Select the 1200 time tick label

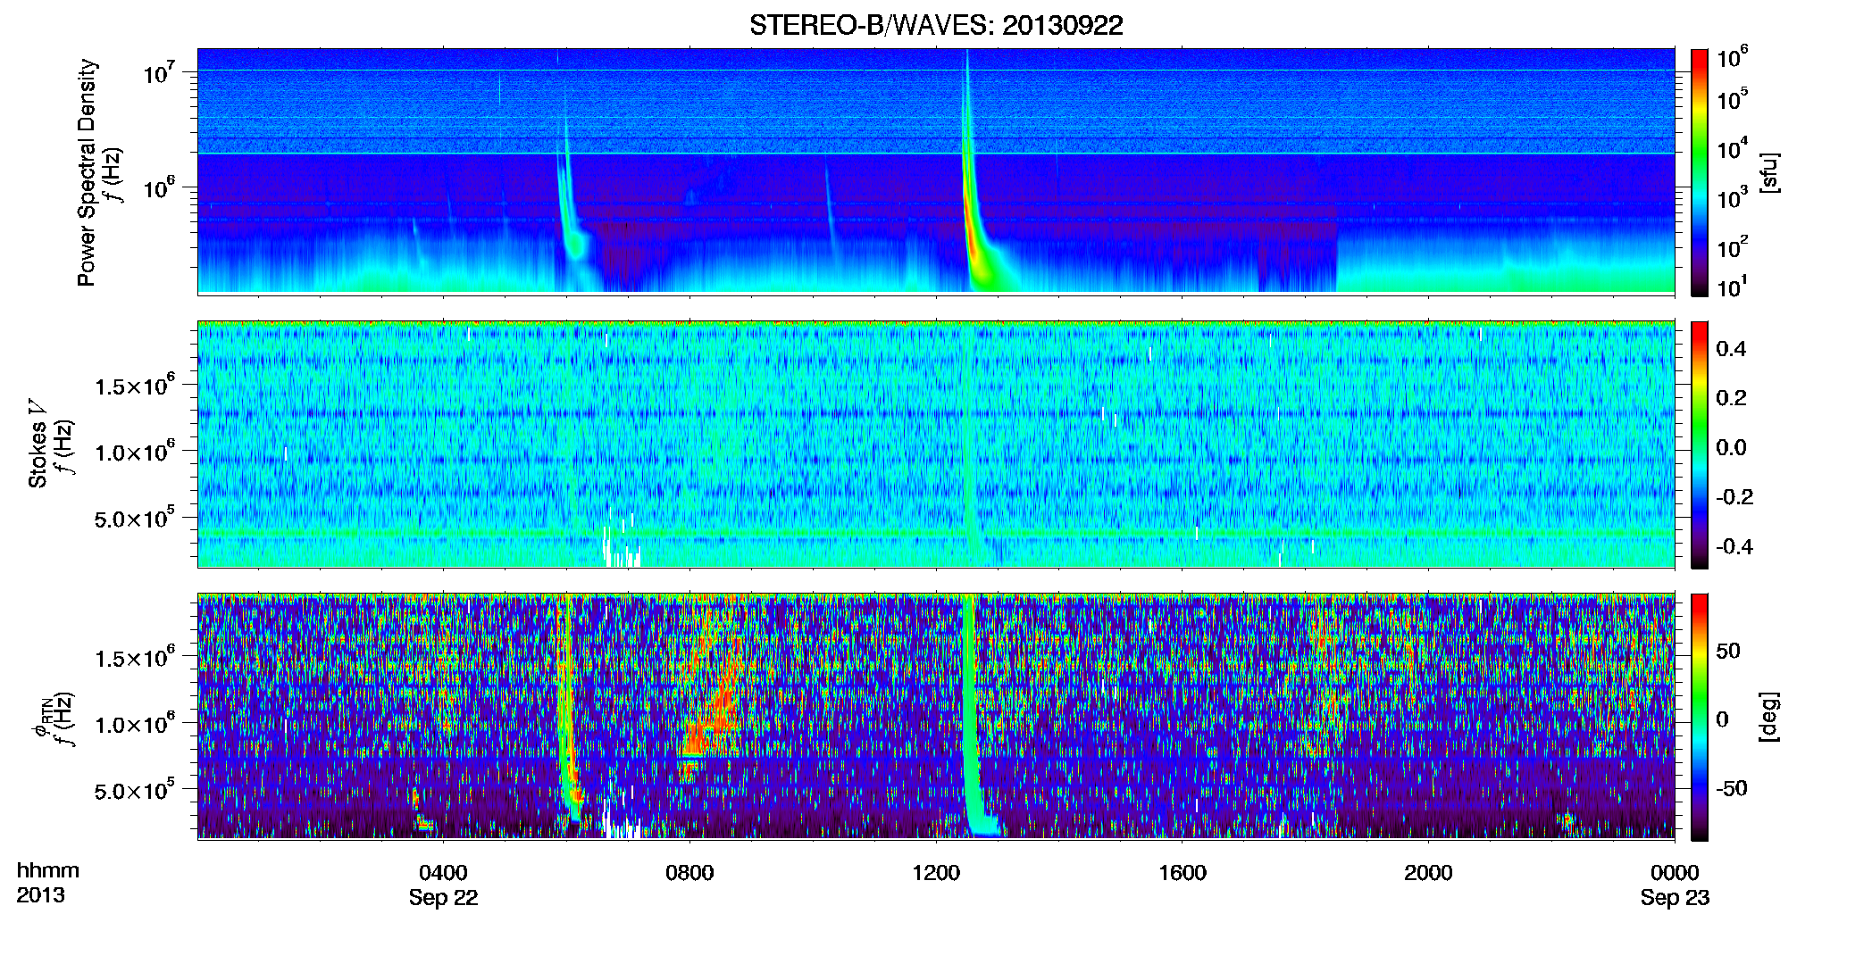936,873
